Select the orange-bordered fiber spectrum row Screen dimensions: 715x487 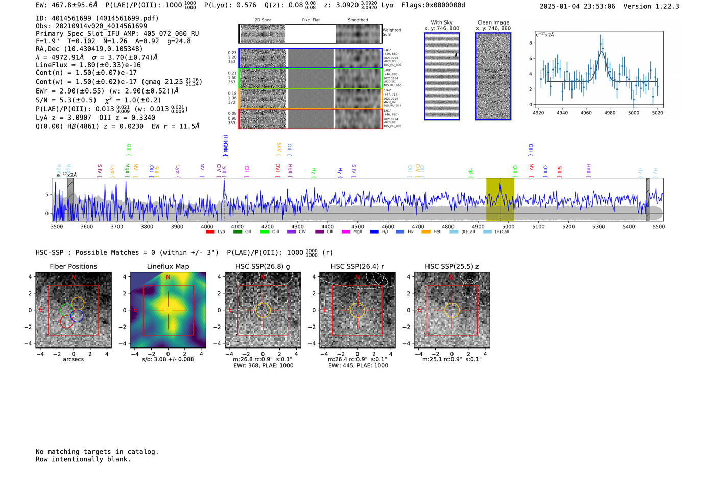point(310,99)
